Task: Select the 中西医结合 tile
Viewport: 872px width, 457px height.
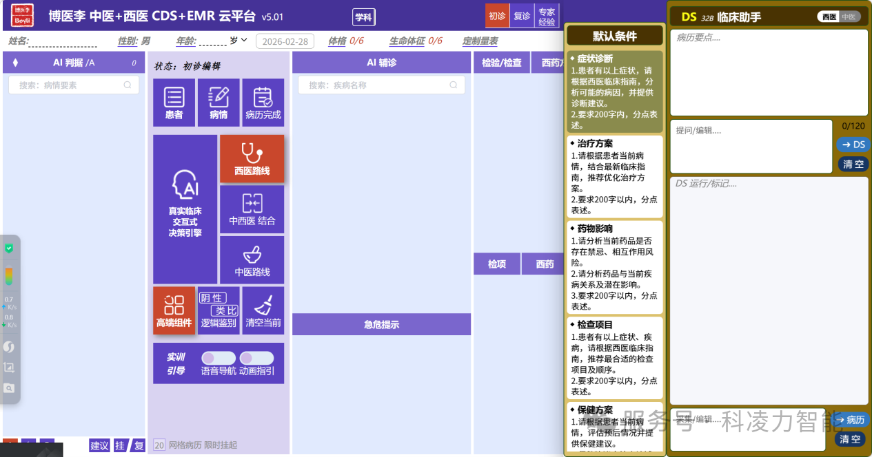Action: (x=252, y=209)
